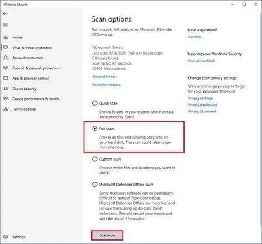Screen dimensions: 262x244
Task: Open the Allowed threats link
Action: 104,77
